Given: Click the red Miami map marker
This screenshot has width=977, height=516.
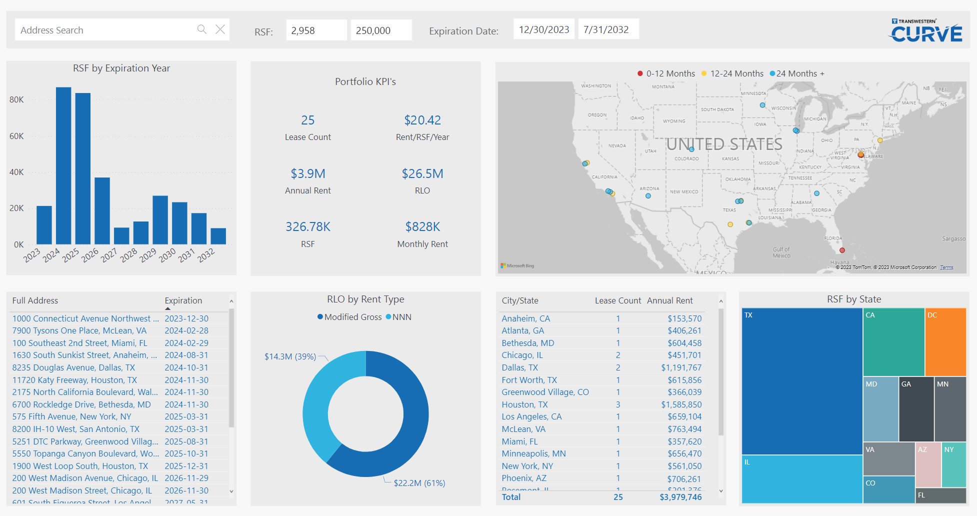Looking at the screenshot, I should [x=842, y=250].
